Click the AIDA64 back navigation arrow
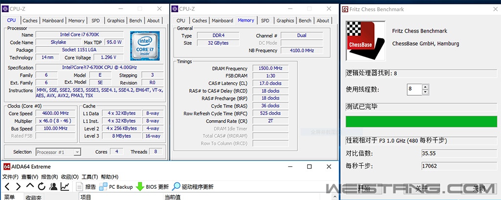Viewport: 501px width, 200px height. coord(7,186)
